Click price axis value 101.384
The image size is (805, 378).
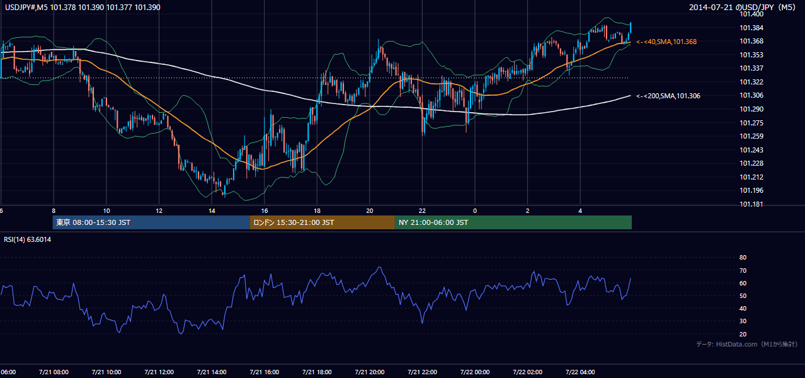751,28
